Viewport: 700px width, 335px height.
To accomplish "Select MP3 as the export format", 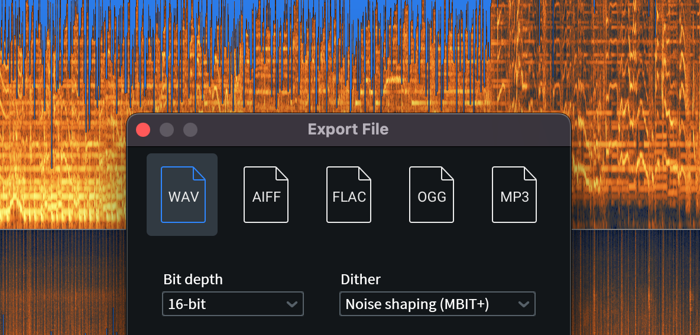I will coord(514,195).
